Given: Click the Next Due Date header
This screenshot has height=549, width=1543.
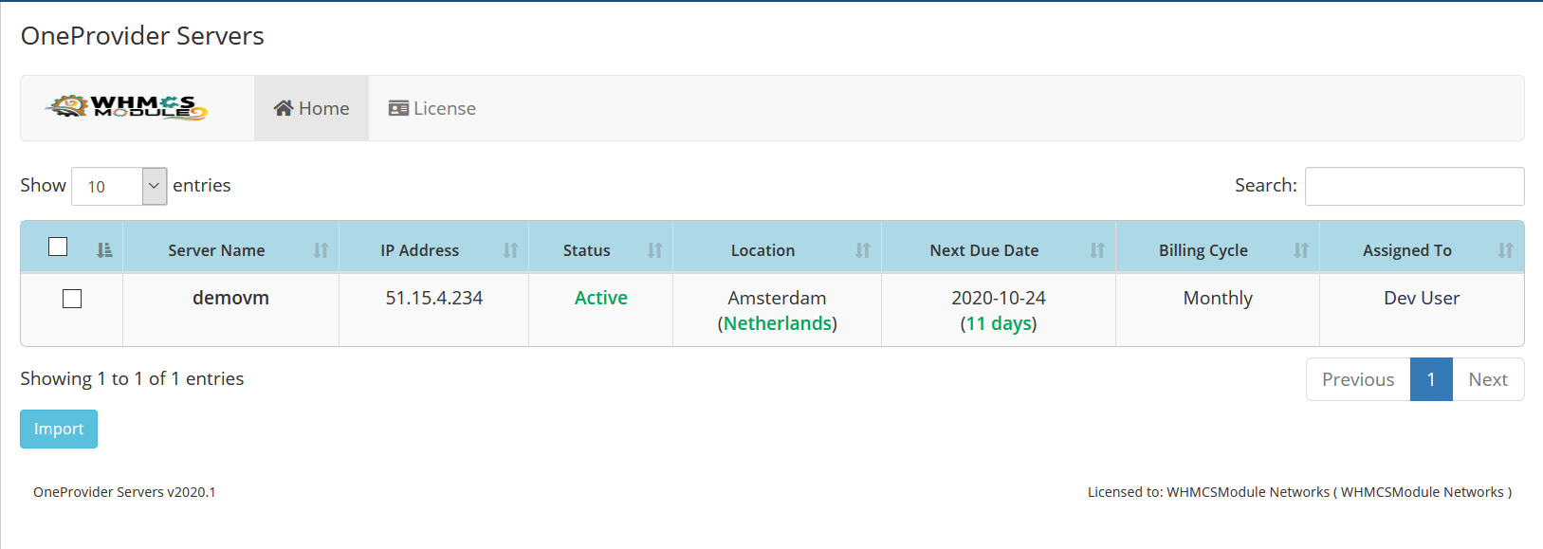Looking at the screenshot, I should (999, 247).
